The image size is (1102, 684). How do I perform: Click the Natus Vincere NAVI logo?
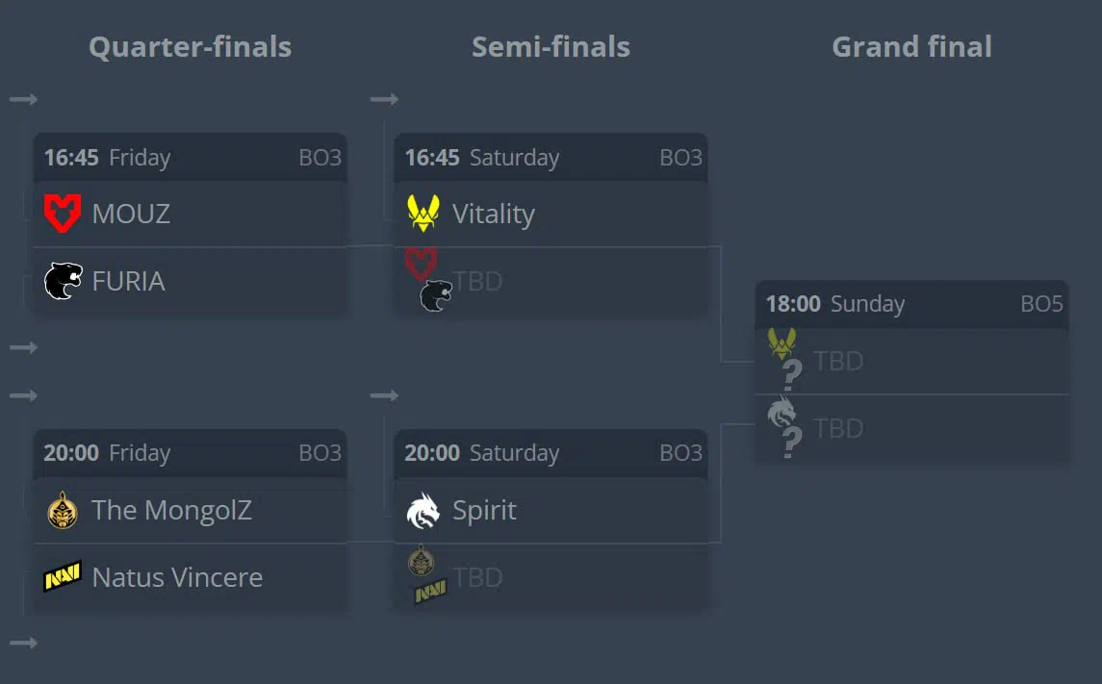[63, 576]
